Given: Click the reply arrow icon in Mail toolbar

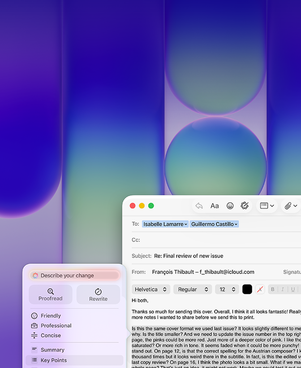Looking at the screenshot, I should point(199,206).
